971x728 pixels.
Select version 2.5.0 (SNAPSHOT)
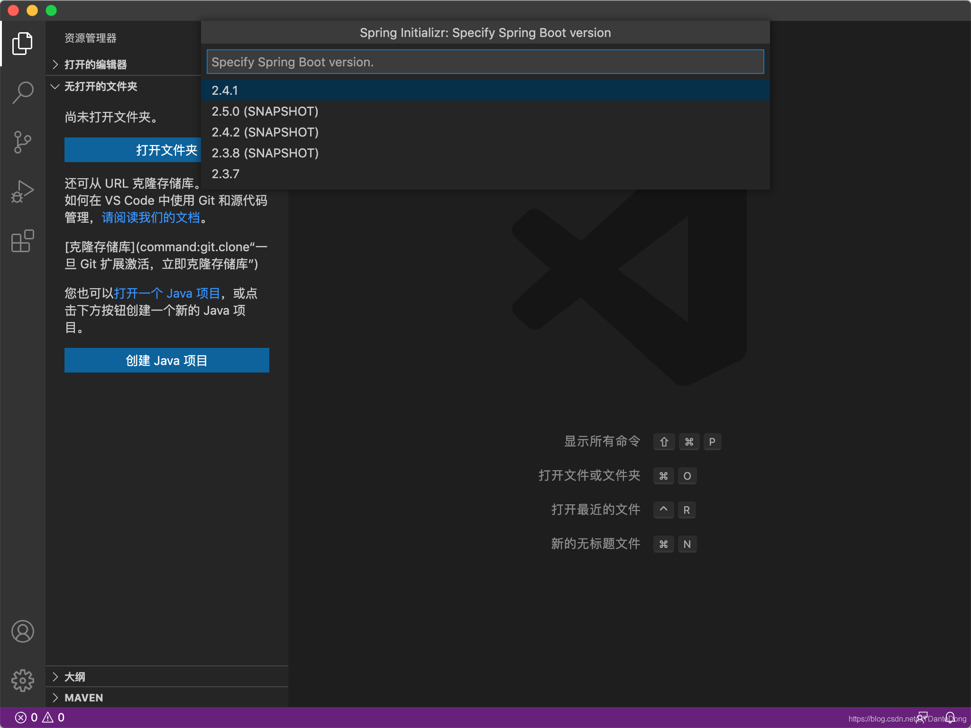485,111
